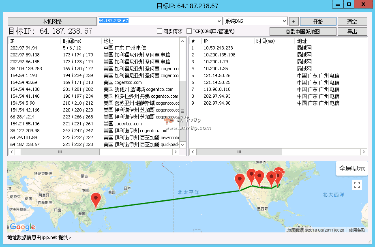Click right arrow of left horizontal scrollbar

point(176,152)
